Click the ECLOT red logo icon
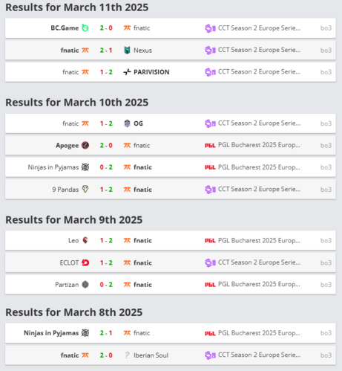This screenshot has width=342, height=371. click(x=85, y=262)
